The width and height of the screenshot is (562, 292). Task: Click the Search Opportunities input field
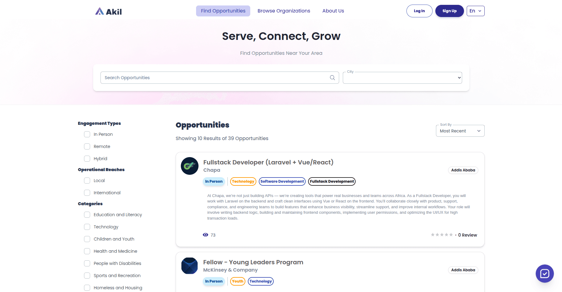pos(220,78)
